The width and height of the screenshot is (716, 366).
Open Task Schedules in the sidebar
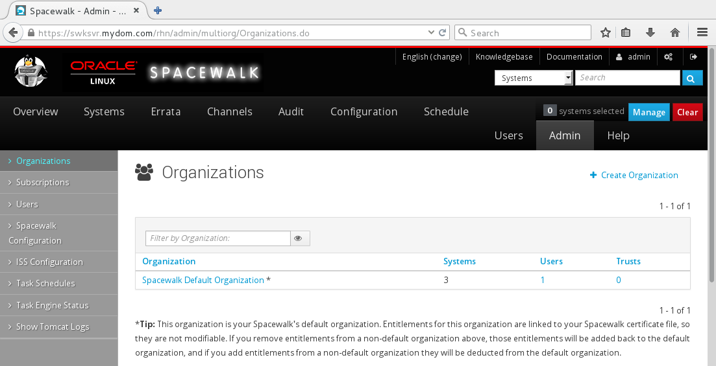pyautogui.click(x=59, y=284)
